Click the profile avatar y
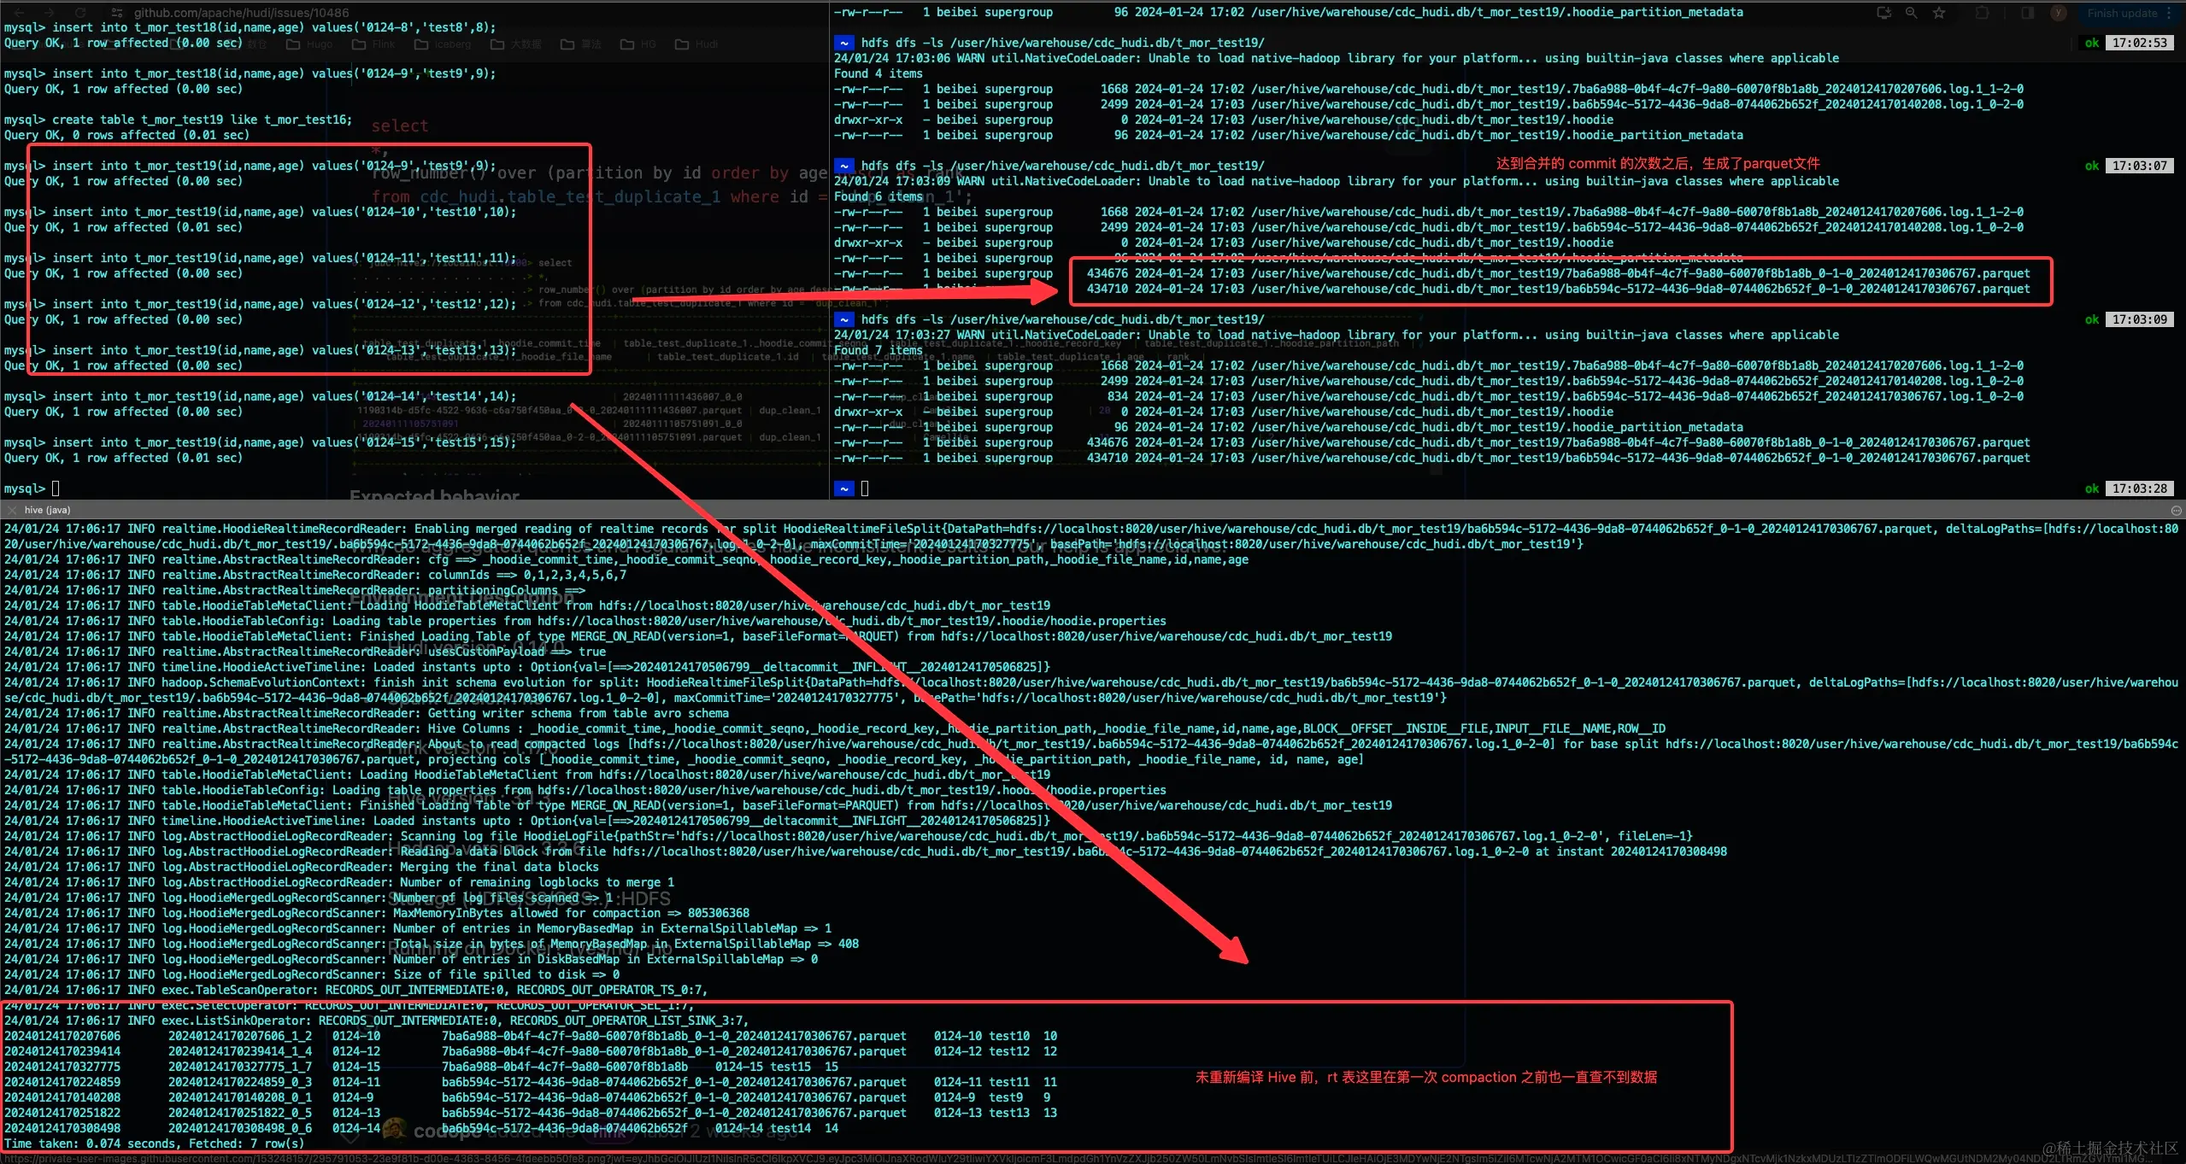This screenshot has height=1164, width=2186. (x=2059, y=13)
